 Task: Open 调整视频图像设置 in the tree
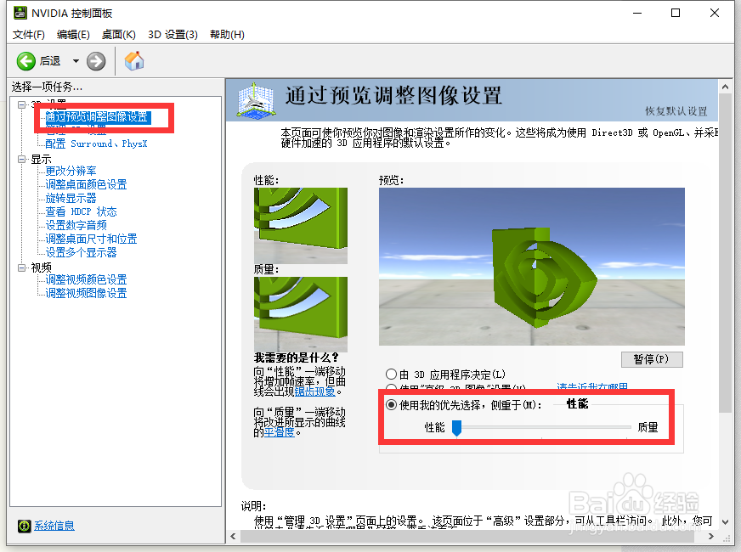coord(86,293)
